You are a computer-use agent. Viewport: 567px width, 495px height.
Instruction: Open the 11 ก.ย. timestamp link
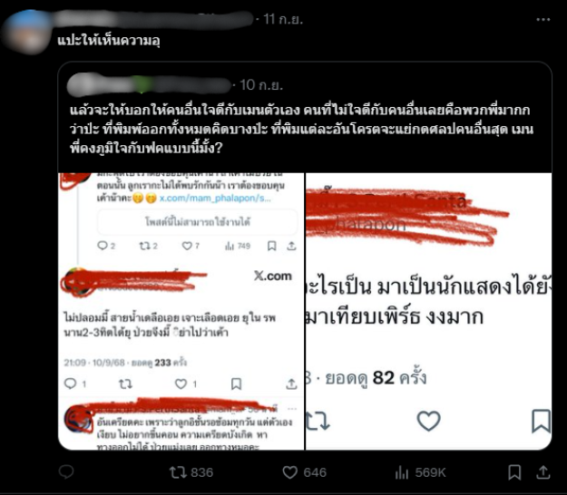(283, 19)
